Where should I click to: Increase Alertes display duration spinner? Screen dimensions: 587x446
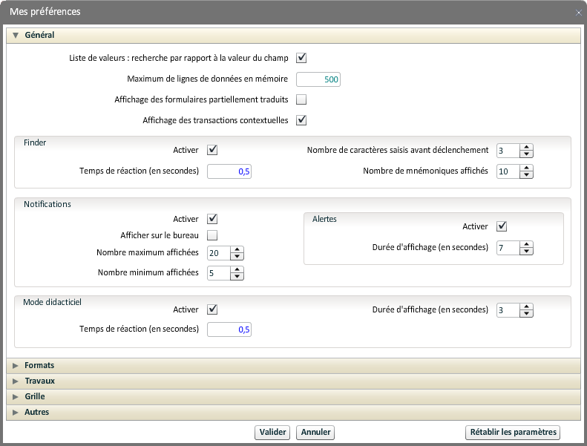click(x=526, y=244)
